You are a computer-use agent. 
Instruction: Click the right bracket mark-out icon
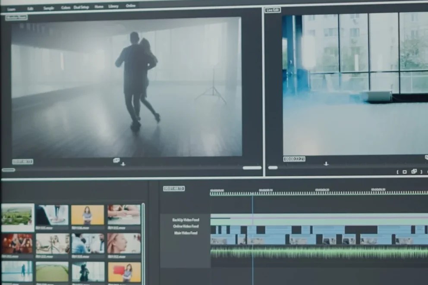[421, 172]
